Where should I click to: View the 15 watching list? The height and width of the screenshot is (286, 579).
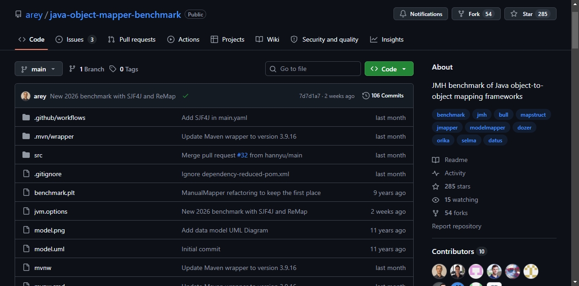point(455,200)
